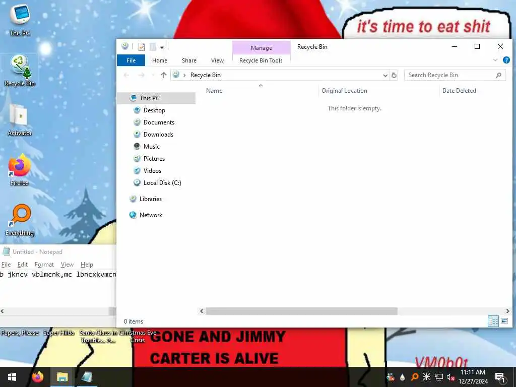Open Downloads in the navigation pane

point(158,134)
